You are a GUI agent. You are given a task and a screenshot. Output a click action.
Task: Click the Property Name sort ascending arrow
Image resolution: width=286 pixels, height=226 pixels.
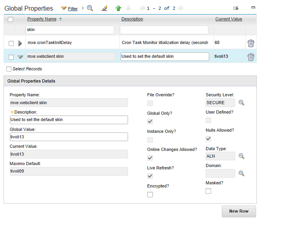(x=61, y=19)
